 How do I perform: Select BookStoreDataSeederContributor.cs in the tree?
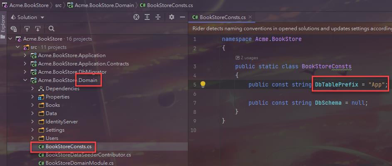(x=88, y=155)
